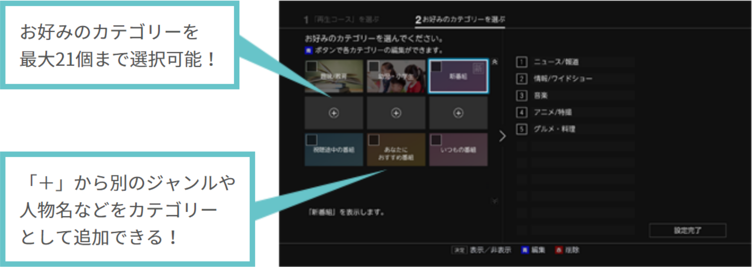The width and height of the screenshot is (752, 267).
Task: Click the blue 編集 button icon in footer
Action: pos(525,250)
